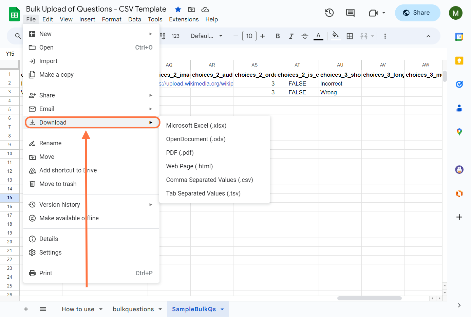
Task: Open Google Keep in side panel
Action: pyautogui.click(x=459, y=61)
